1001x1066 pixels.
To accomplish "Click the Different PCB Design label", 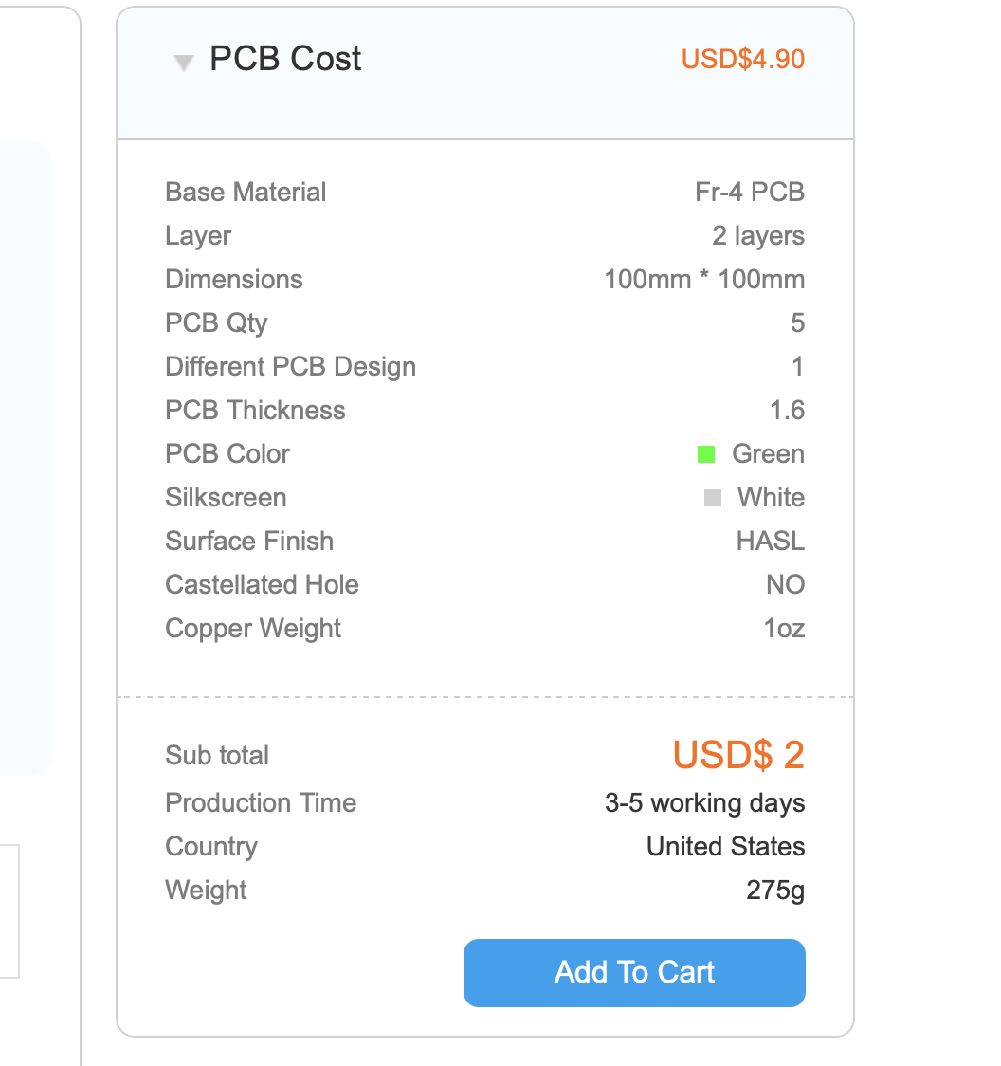I will [290, 367].
